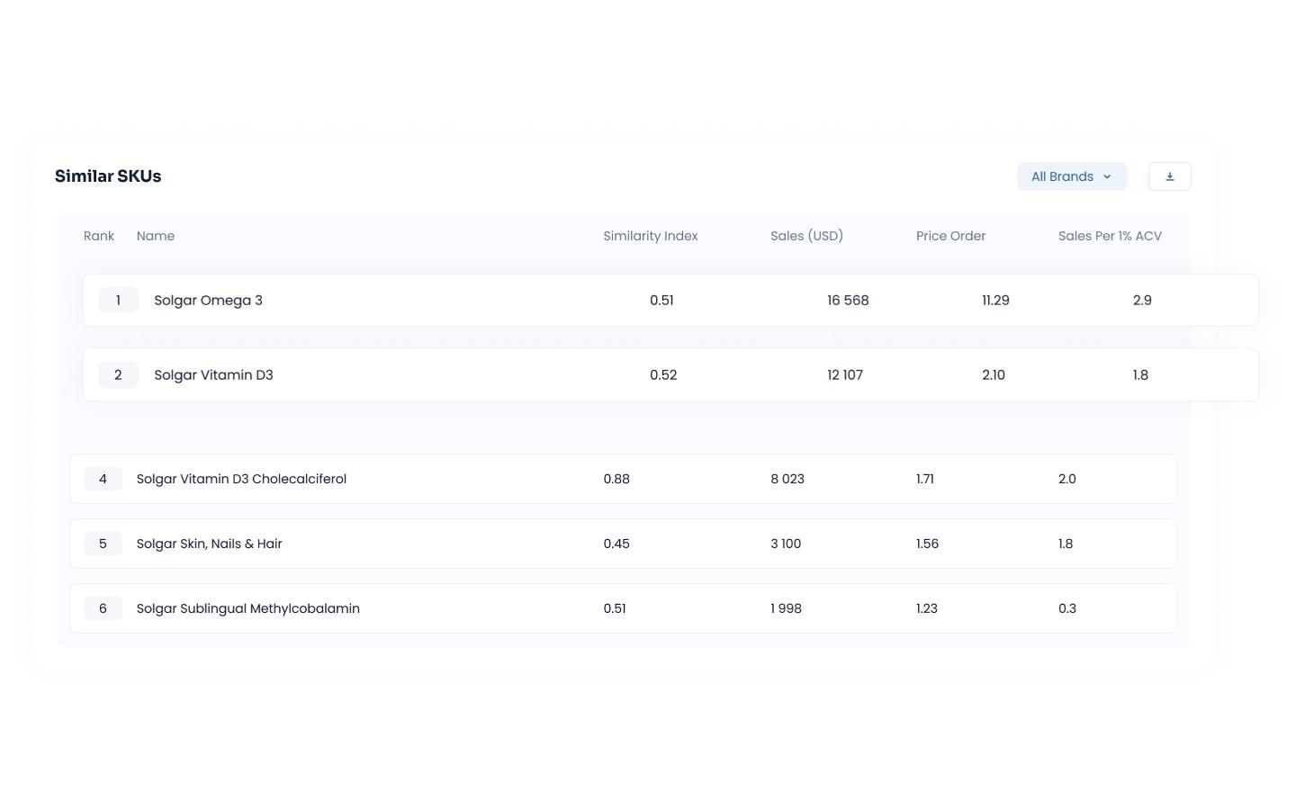Select the Price Order column header
The image size is (1296, 810).
pyautogui.click(x=951, y=236)
